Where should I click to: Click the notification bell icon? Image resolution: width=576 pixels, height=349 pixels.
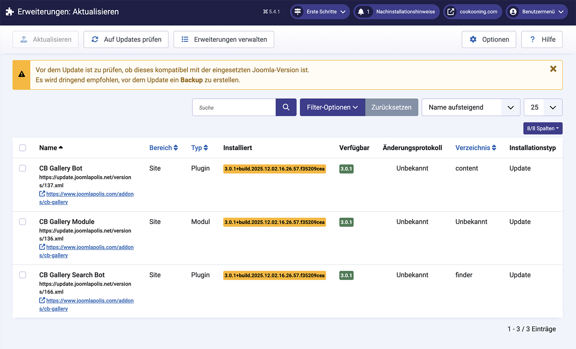point(361,12)
